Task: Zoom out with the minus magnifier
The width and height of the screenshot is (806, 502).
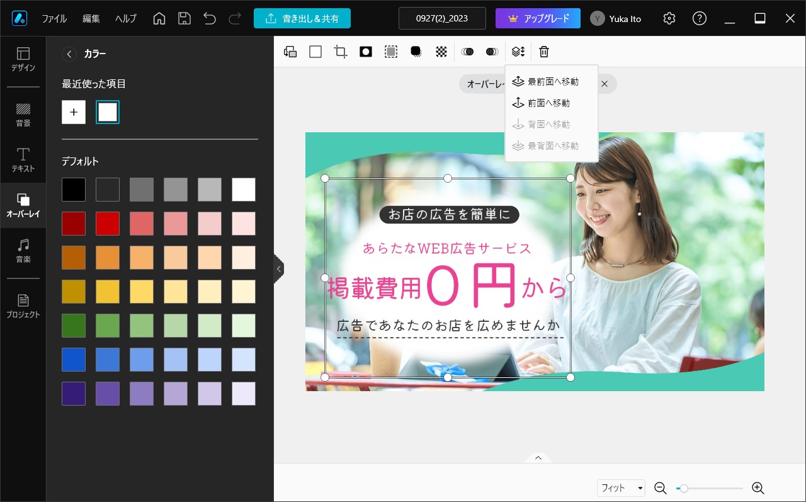Action: click(660, 488)
